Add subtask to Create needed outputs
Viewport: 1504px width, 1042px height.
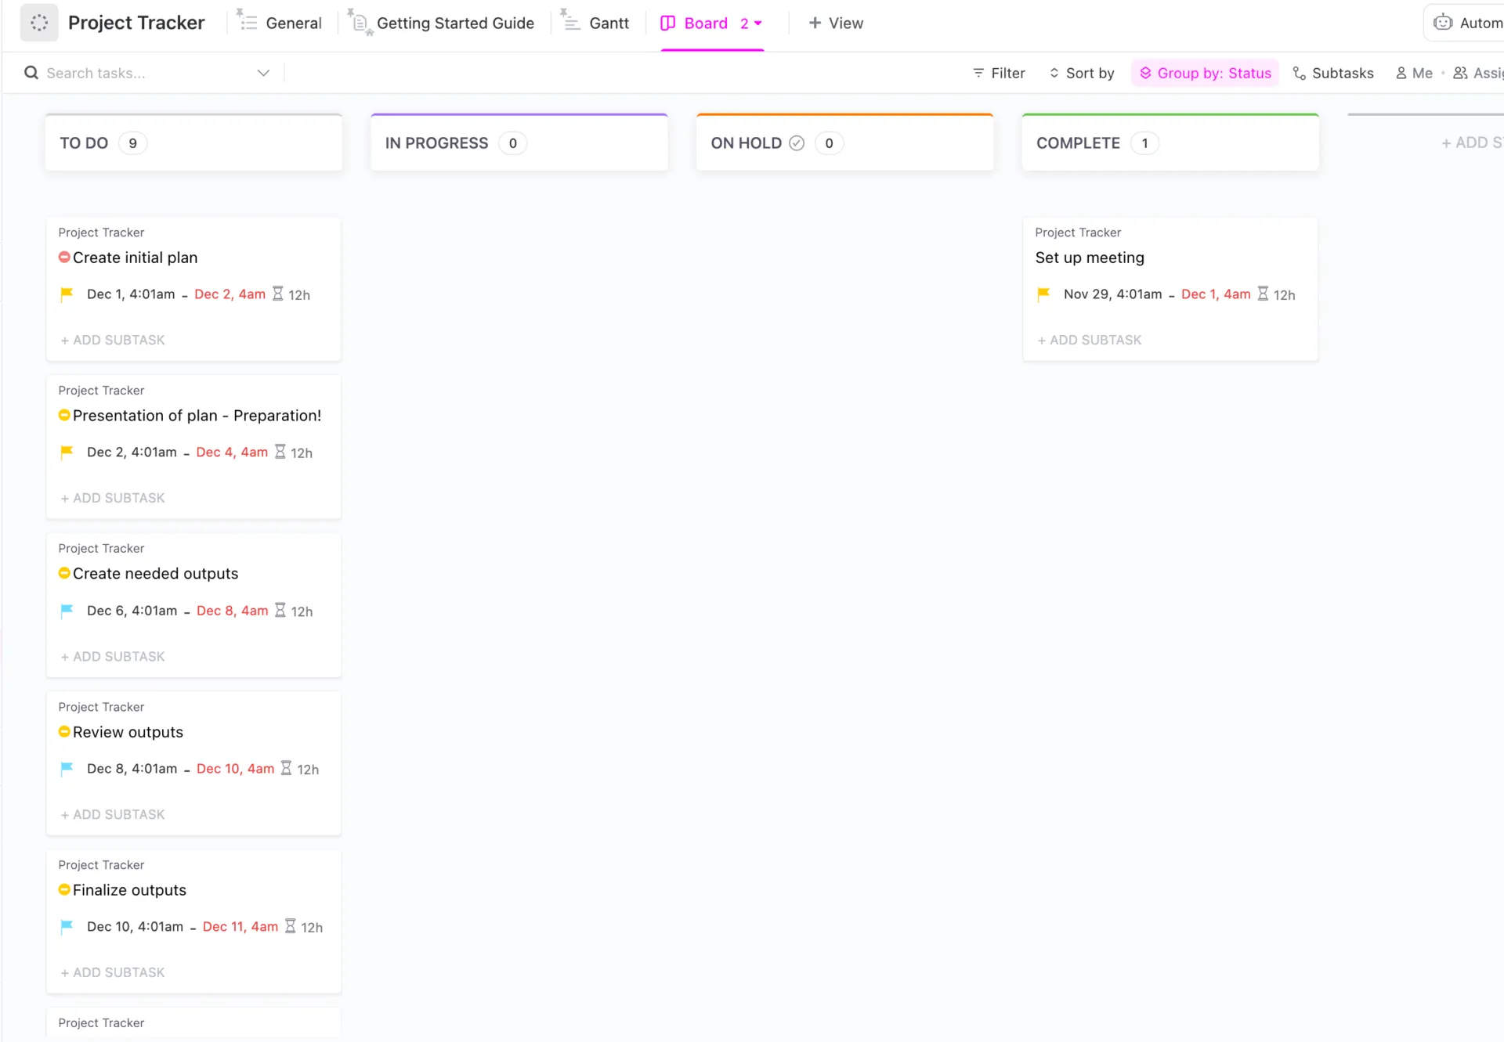click(113, 656)
